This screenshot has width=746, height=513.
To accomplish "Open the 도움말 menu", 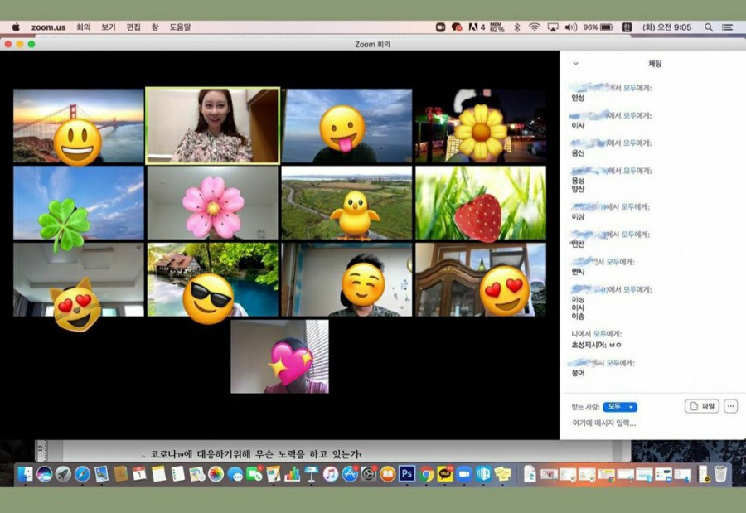I will pyautogui.click(x=180, y=27).
